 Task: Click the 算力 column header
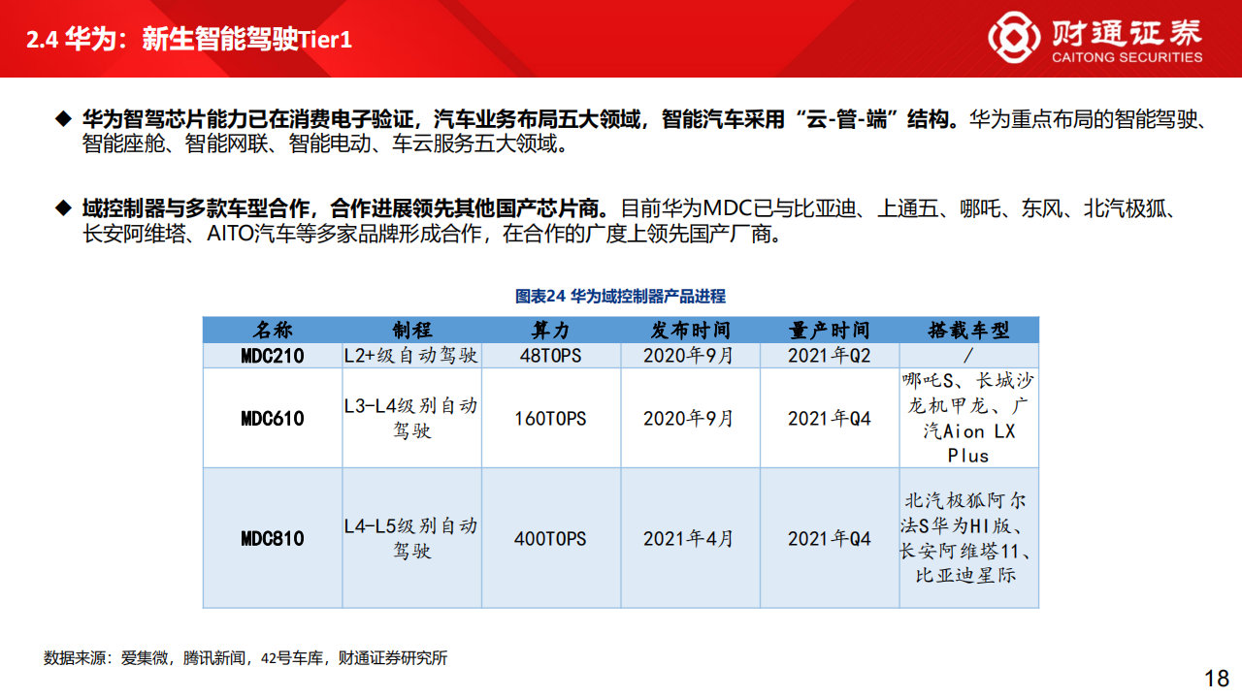click(550, 330)
